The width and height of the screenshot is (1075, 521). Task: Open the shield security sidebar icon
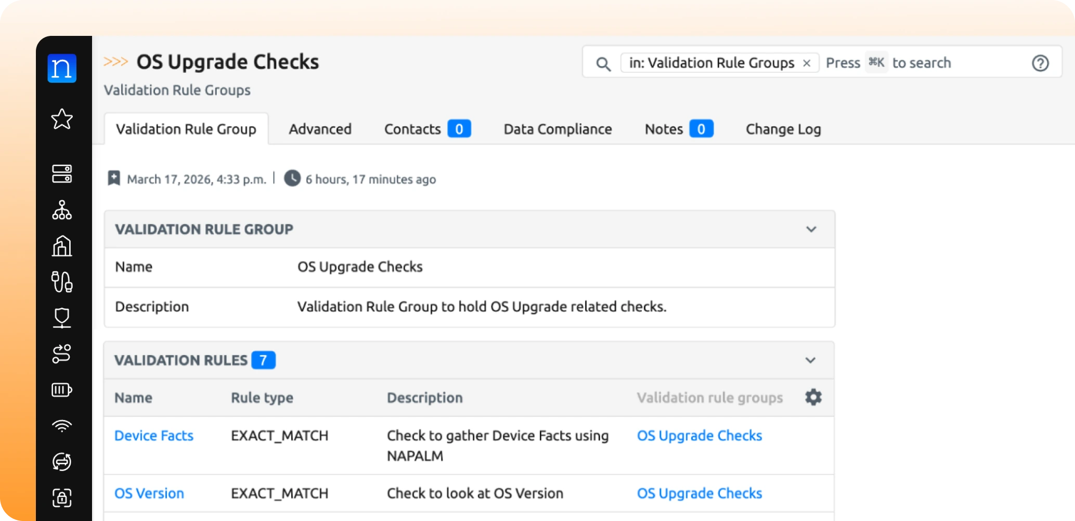62,318
